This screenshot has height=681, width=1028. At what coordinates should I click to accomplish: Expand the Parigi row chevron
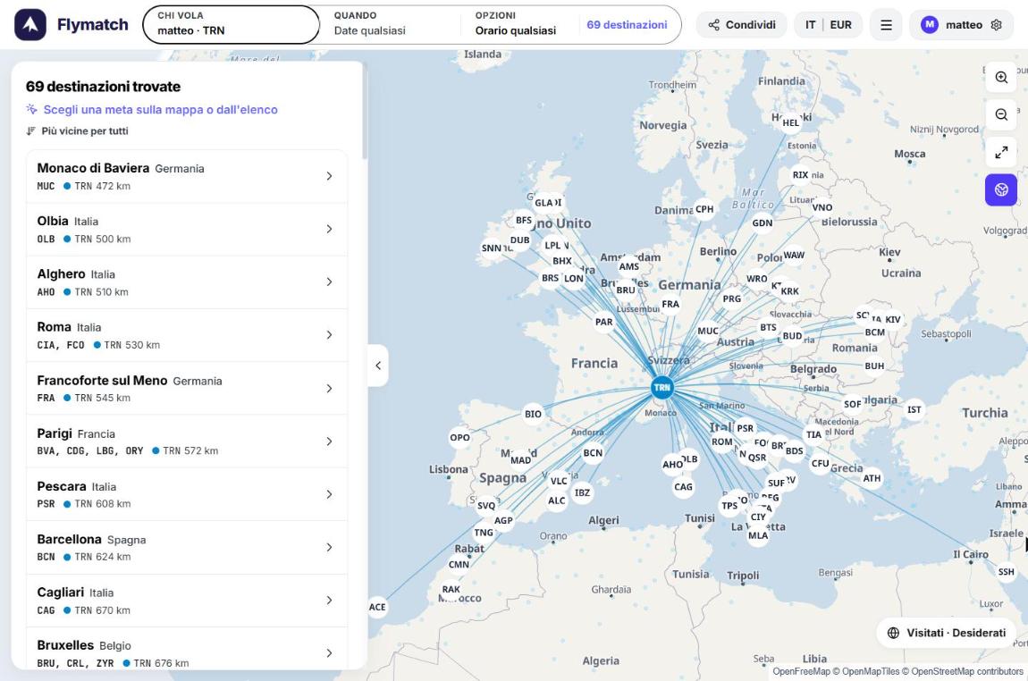329,441
